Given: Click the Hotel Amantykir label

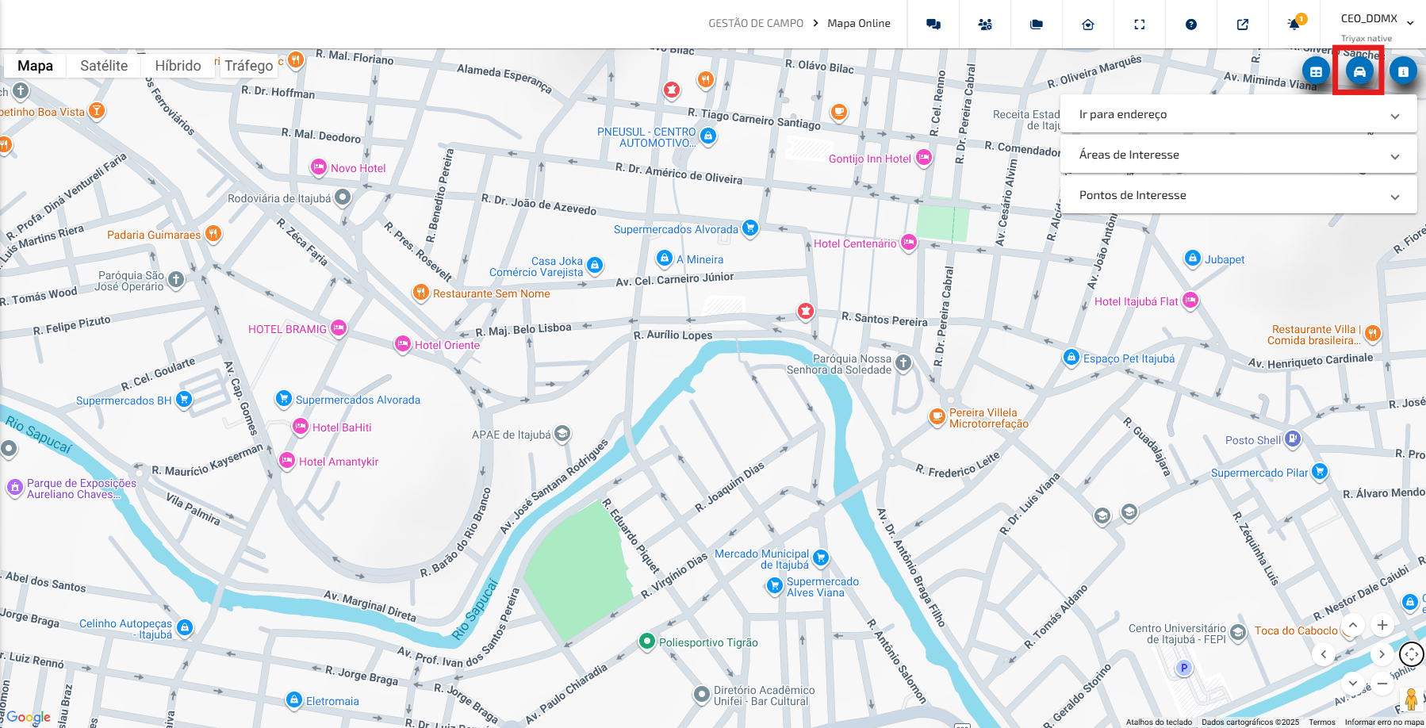Looking at the screenshot, I should click(x=339, y=462).
